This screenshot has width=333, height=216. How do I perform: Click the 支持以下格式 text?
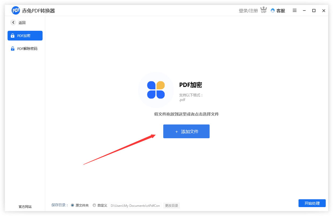tap(191, 95)
